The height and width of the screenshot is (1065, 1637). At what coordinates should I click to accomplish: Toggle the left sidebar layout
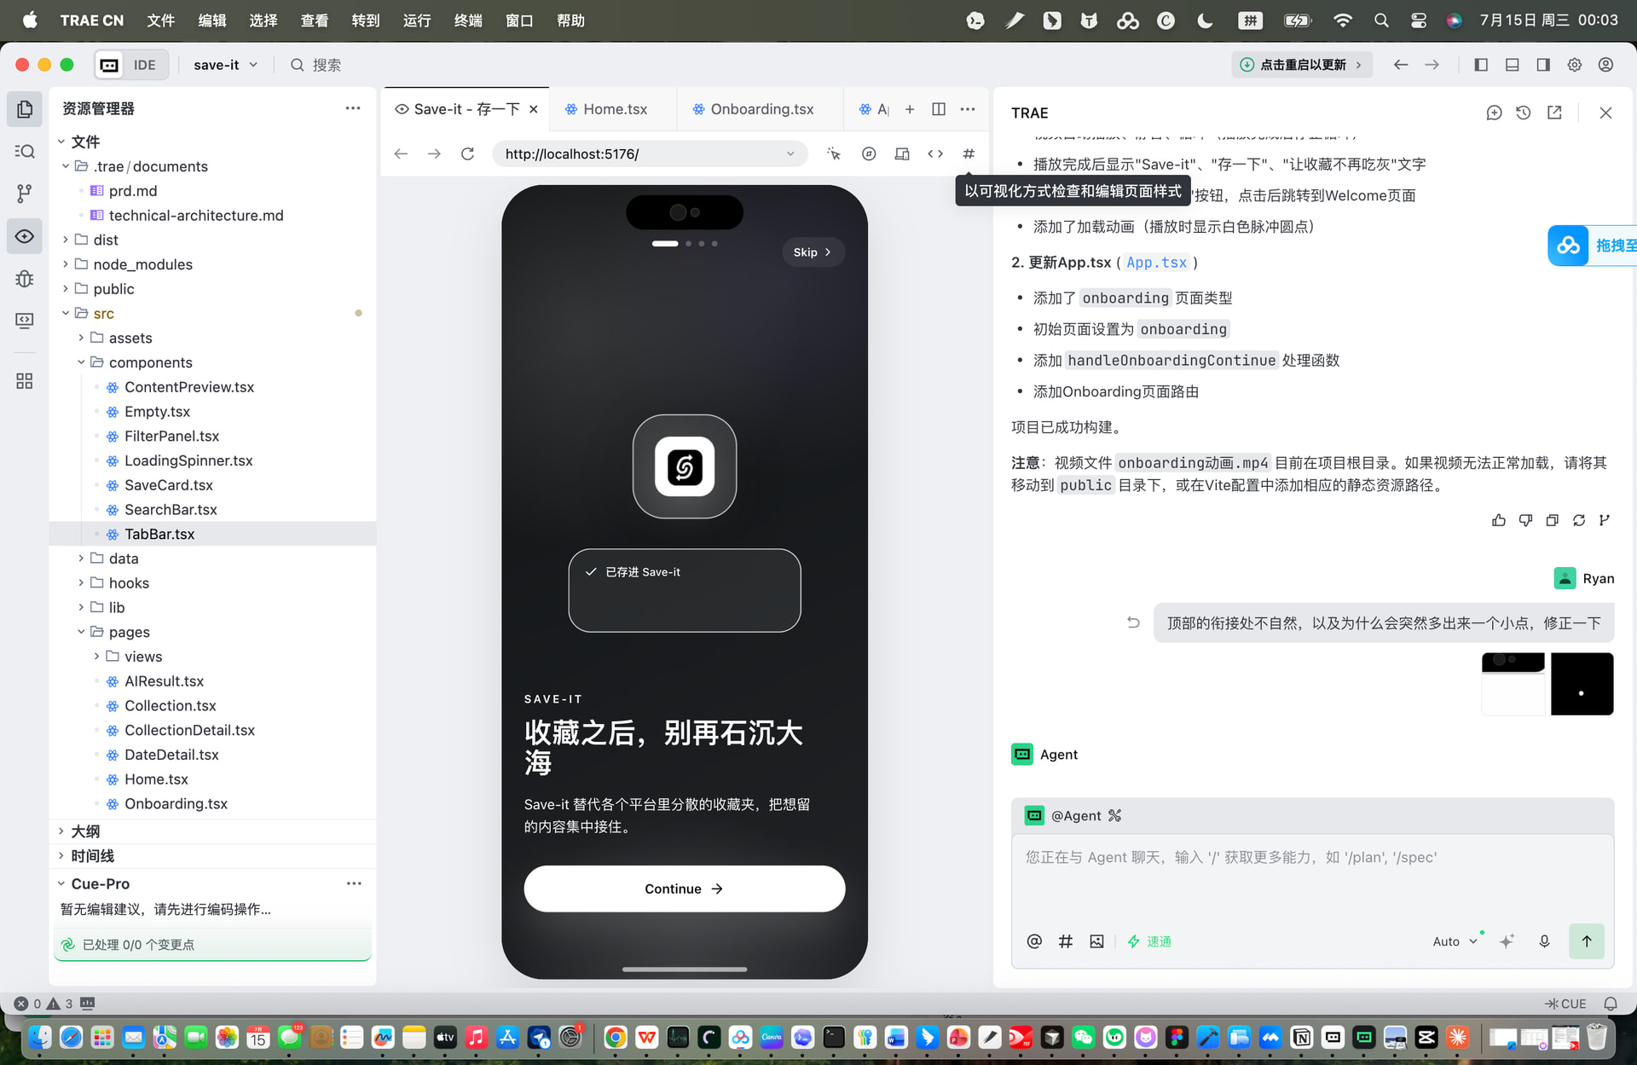(x=1481, y=65)
